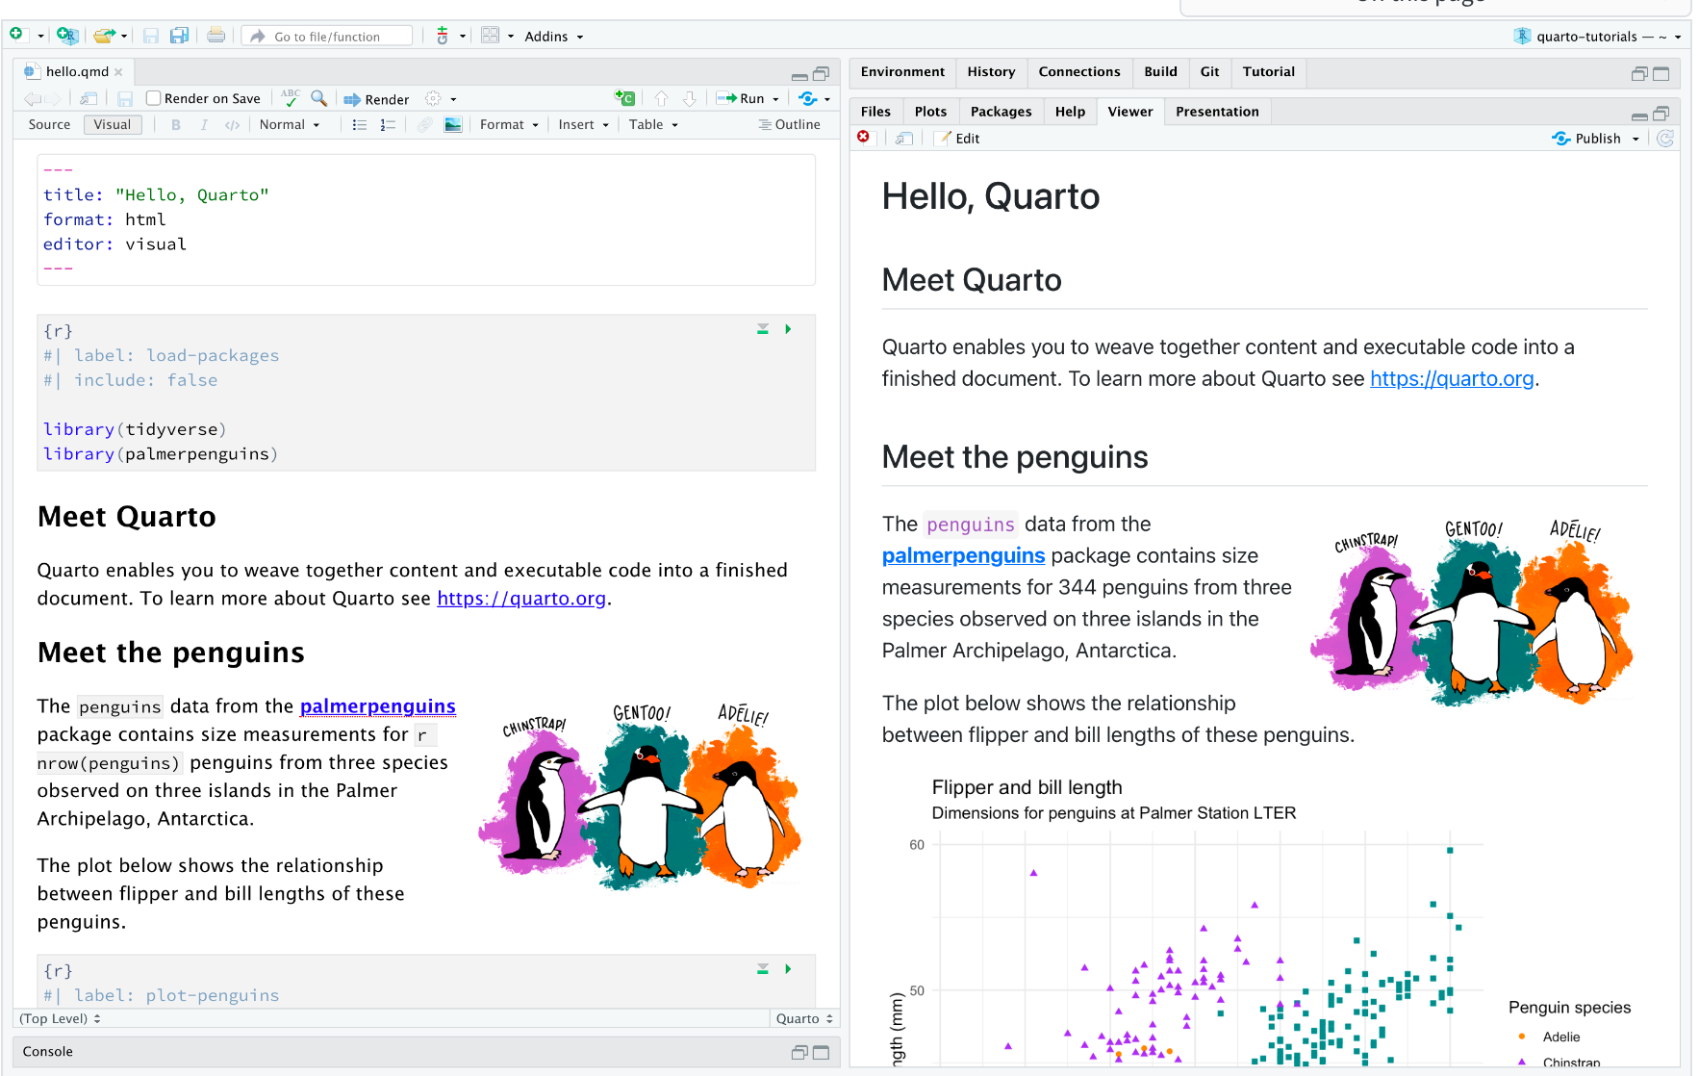
Task: Click the bulleted list icon
Action: 360,125
